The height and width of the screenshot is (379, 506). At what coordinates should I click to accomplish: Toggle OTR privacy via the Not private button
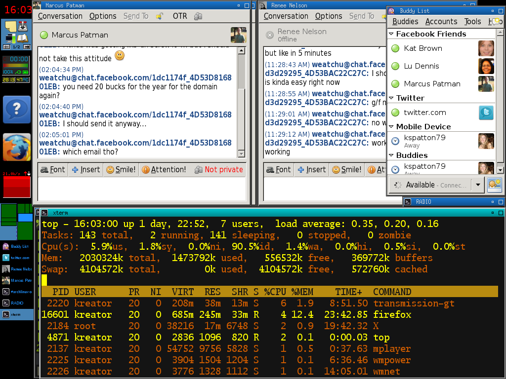(x=219, y=170)
